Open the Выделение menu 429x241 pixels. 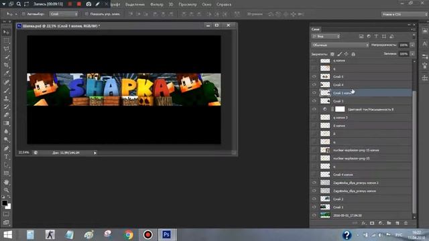coord(135,5)
